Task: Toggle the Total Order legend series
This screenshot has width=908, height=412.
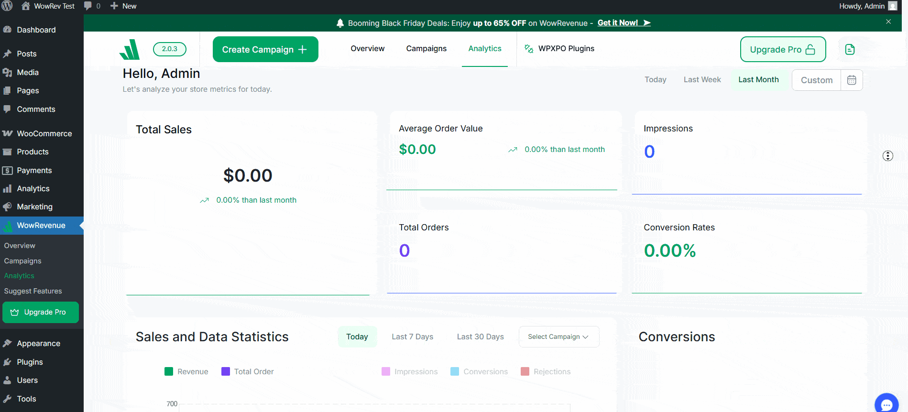Action: tap(248, 372)
